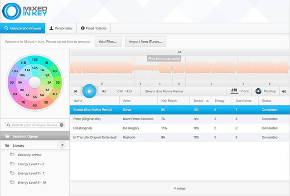The height and width of the screenshot is (196, 290).
Task: Select 12A on the Camelot wheel
Action: [34, 68]
